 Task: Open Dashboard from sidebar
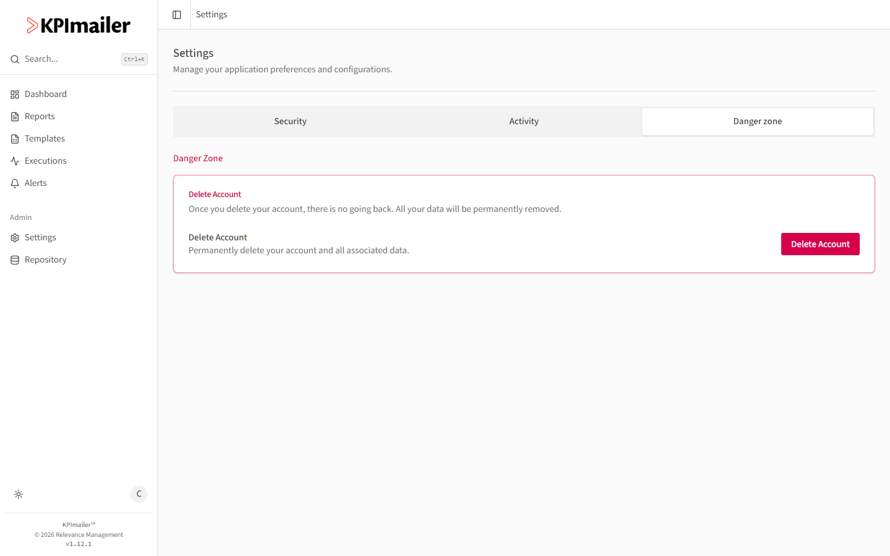[x=78, y=94]
